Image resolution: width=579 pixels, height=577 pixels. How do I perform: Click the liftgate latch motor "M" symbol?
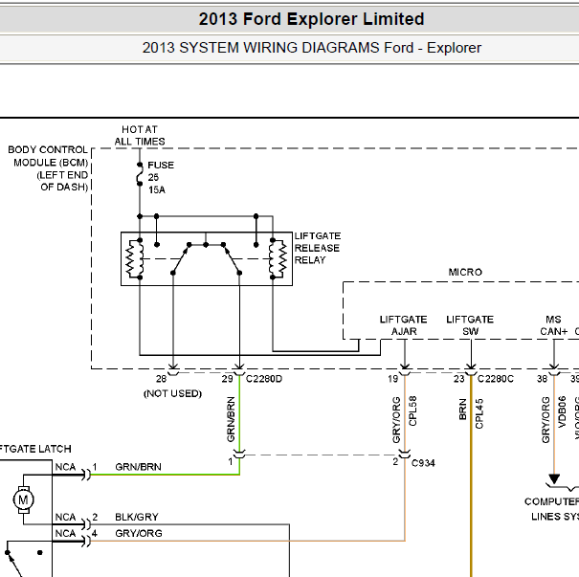pos(23,499)
